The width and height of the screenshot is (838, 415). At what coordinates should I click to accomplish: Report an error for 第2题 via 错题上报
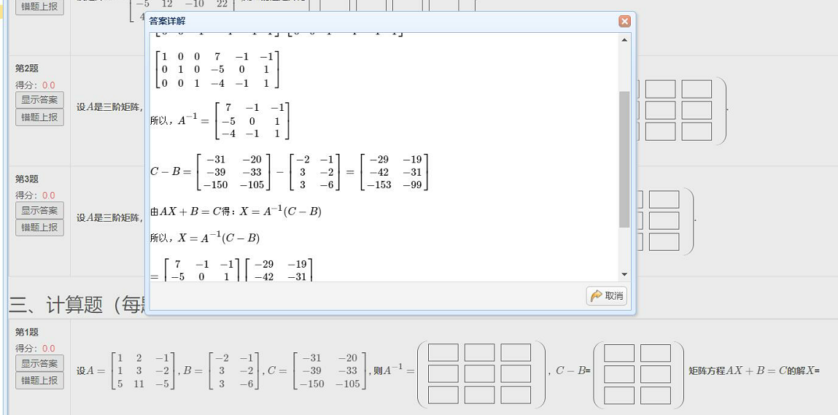[x=39, y=117]
